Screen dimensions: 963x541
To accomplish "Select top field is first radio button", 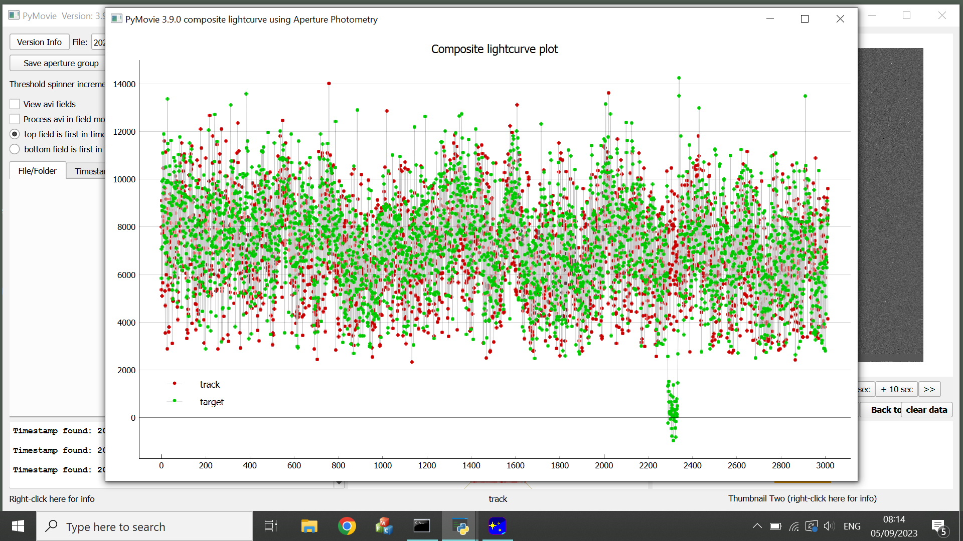I will [x=15, y=134].
